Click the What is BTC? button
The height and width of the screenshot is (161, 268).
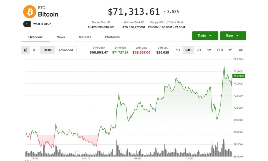pos(38,24)
